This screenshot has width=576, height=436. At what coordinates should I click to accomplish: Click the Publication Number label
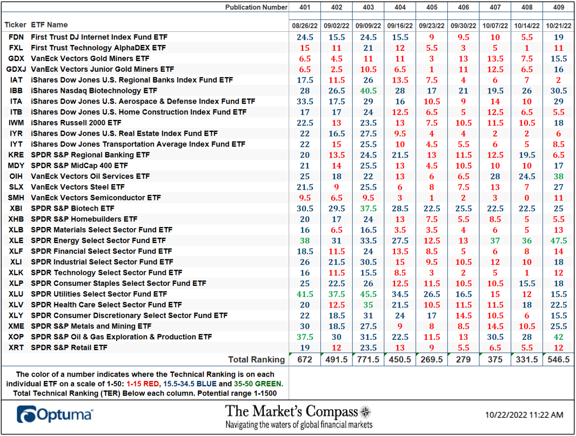[x=256, y=8]
